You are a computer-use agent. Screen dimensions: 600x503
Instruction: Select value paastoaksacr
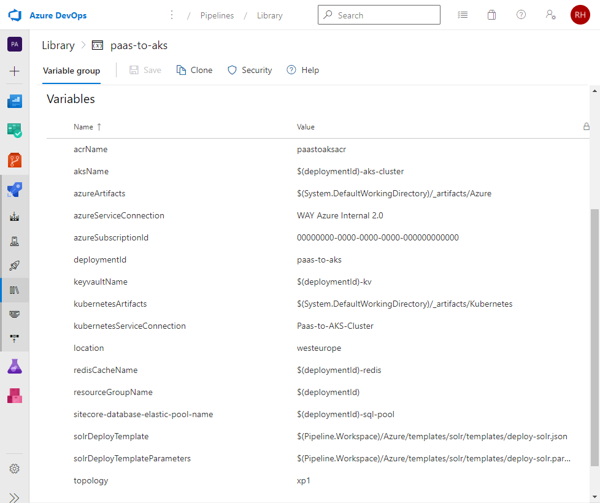point(321,149)
